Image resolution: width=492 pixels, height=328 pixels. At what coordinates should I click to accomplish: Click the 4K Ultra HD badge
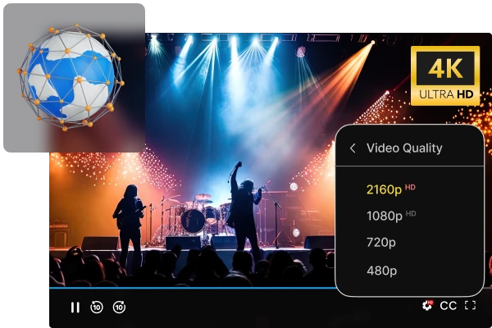(445, 75)
